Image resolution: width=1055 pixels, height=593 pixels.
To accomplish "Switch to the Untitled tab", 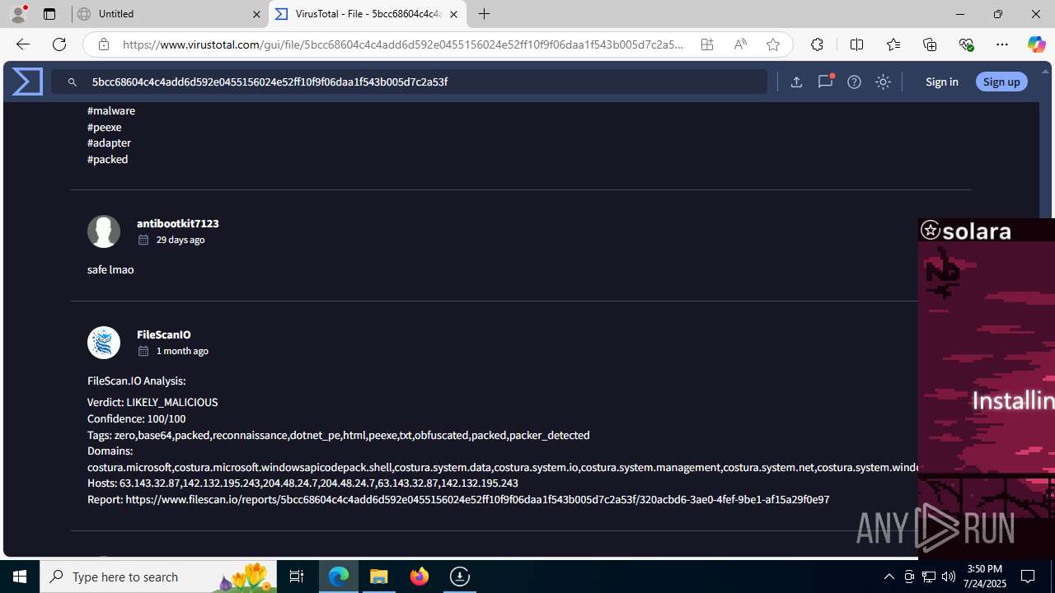I will coord(169,14).
